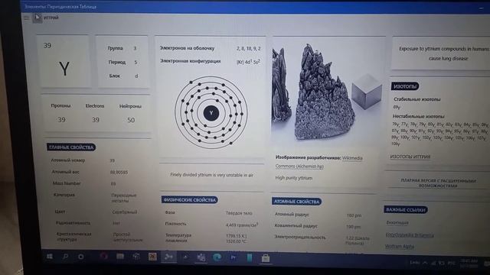Click the Фаза value Твердое тело

click(239, 213)
